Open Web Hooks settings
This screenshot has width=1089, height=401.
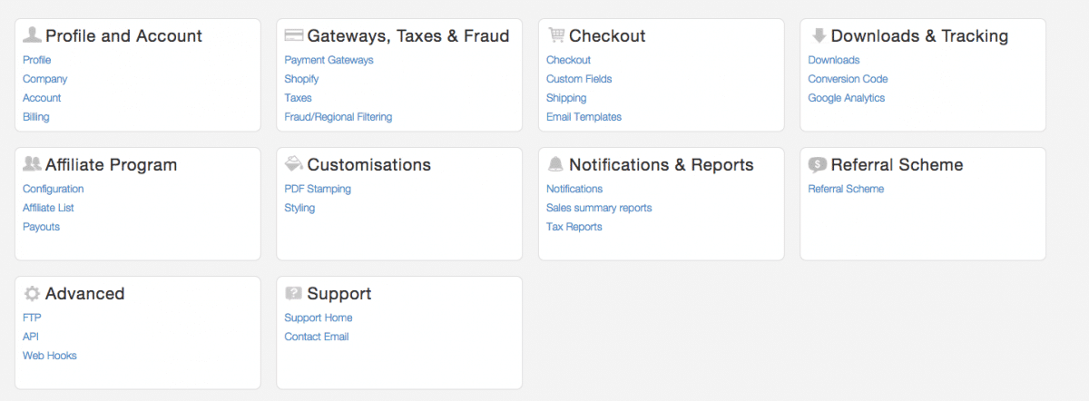point(50,356)
